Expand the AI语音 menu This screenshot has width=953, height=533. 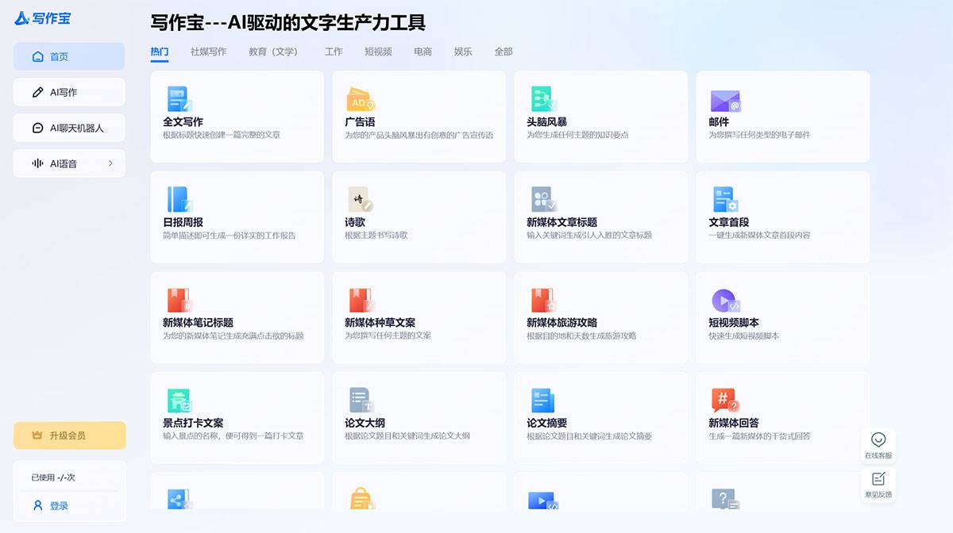pos(68,163)
